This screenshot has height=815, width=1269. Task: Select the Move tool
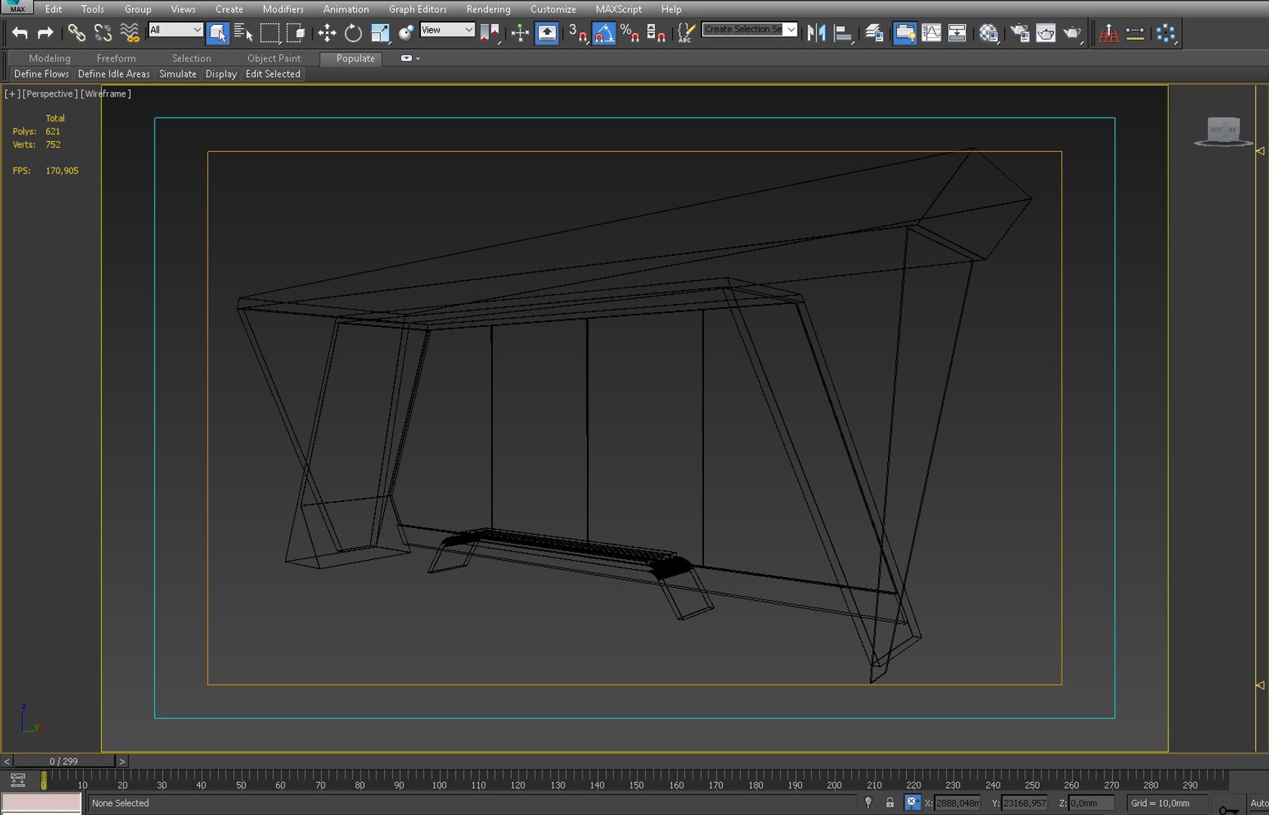(x=327, y=33)
